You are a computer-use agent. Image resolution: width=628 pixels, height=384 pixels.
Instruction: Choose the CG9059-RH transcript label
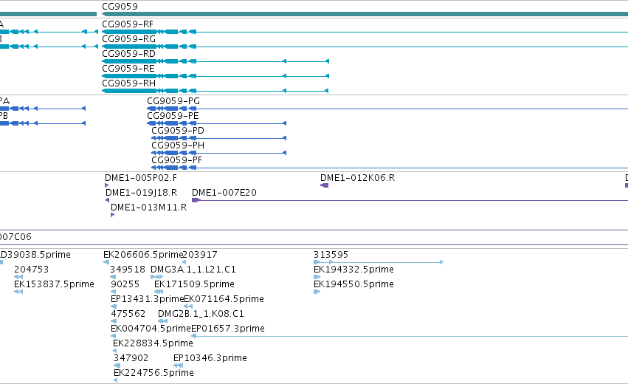coord(128,83)
